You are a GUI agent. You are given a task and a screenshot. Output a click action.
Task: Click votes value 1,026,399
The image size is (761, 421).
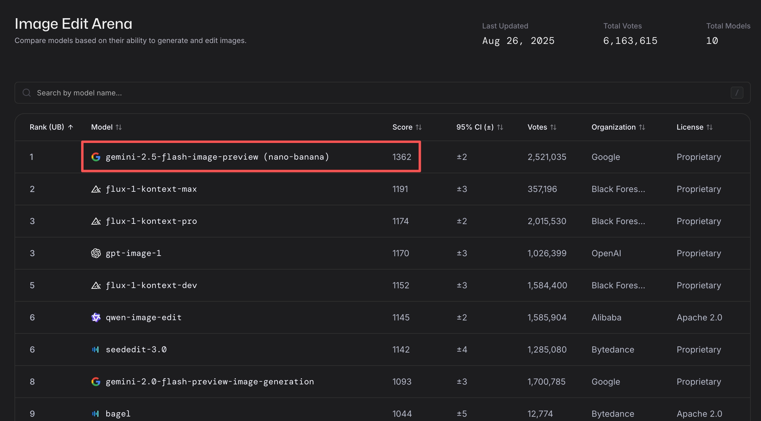tap(547, 253)
